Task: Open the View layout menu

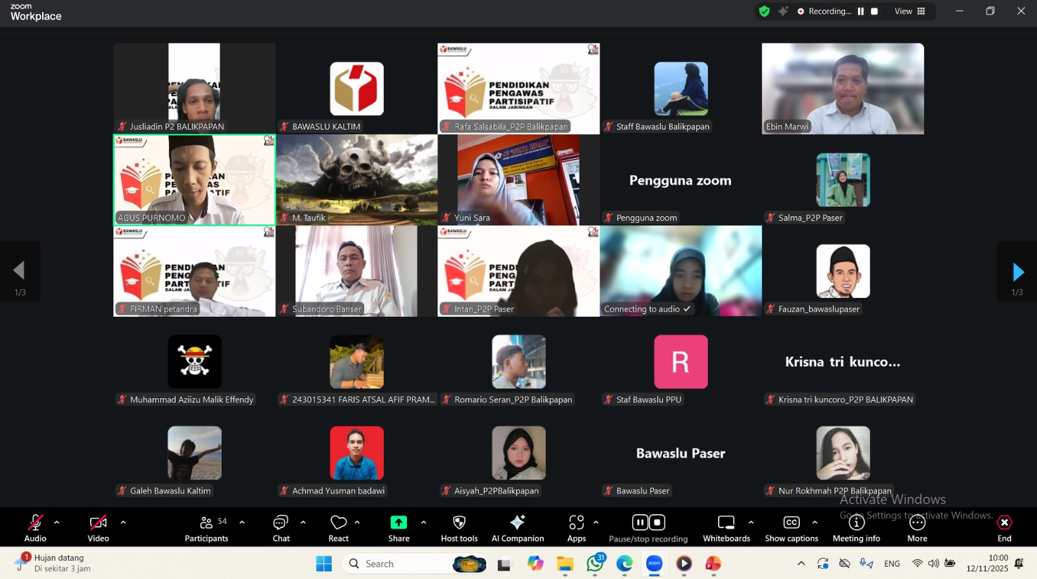Action: tap(910, 11)
